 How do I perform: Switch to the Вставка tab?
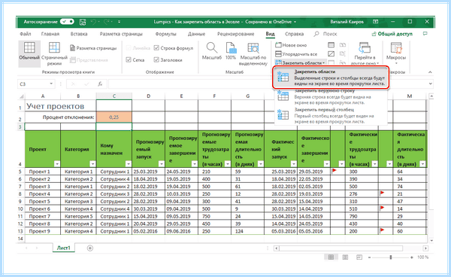coord(79,34)
